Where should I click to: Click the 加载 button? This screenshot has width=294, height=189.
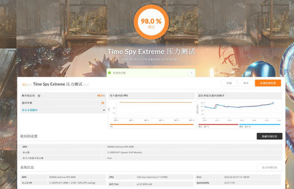coord(229,83)
